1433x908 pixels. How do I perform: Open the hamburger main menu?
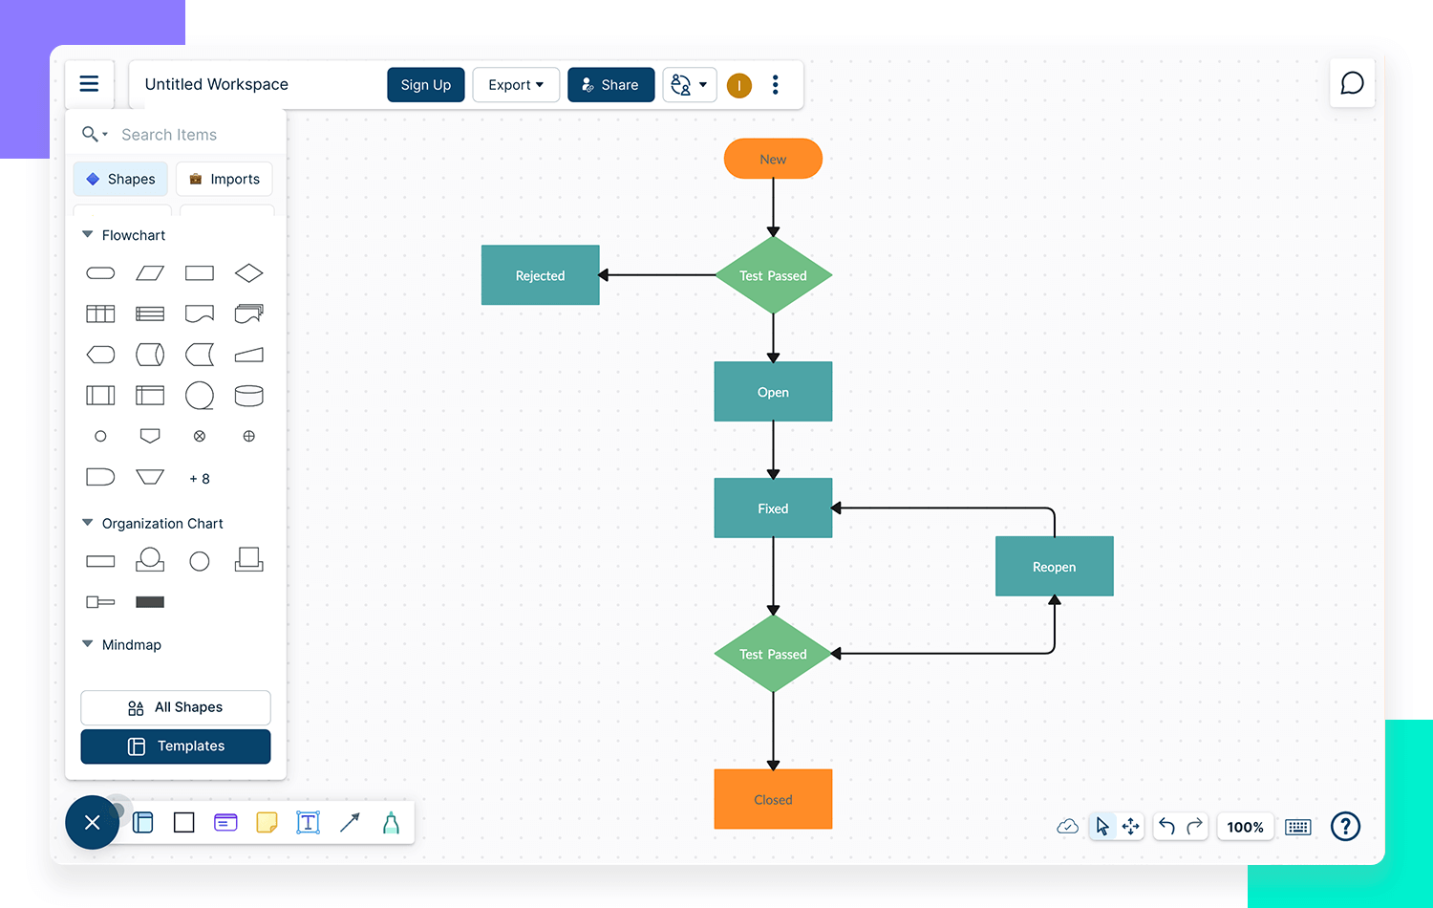(x=89, y=84)
